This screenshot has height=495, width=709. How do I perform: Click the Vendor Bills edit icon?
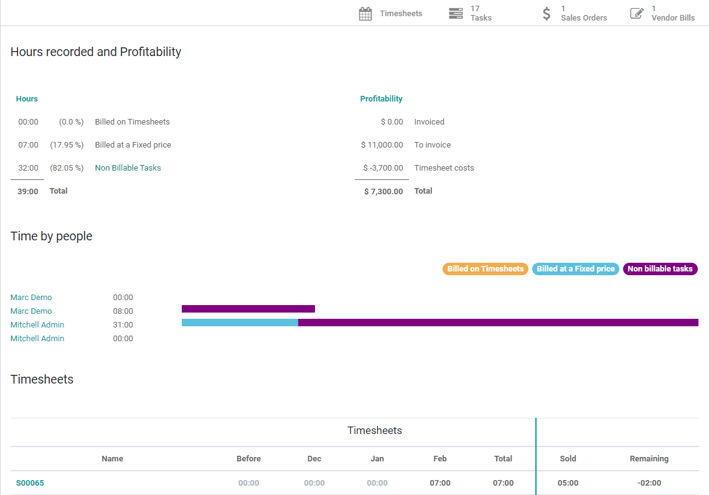coord(637,14)
